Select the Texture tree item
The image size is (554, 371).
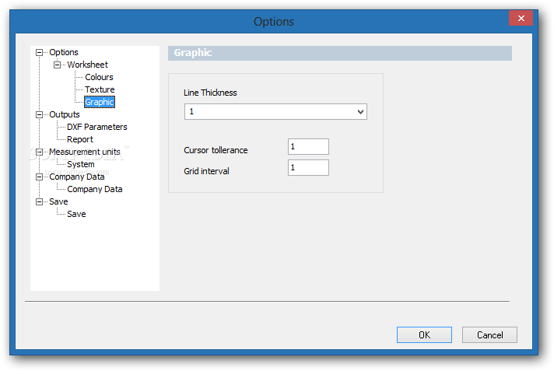[100, 89]
